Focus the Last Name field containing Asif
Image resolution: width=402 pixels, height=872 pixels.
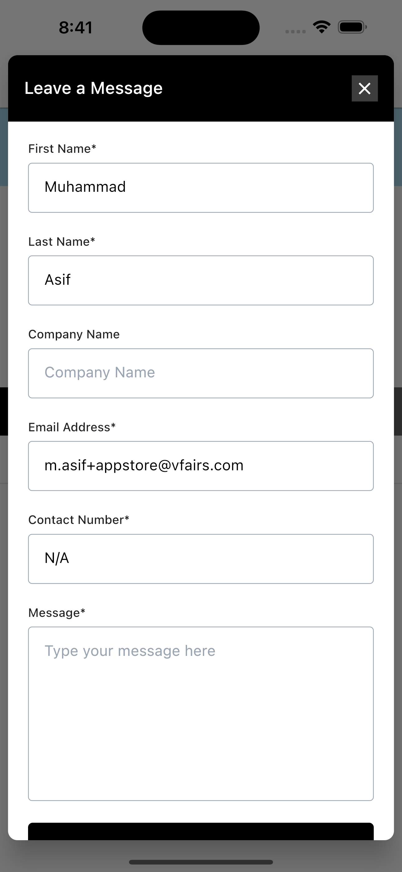(x=201, y=280)
